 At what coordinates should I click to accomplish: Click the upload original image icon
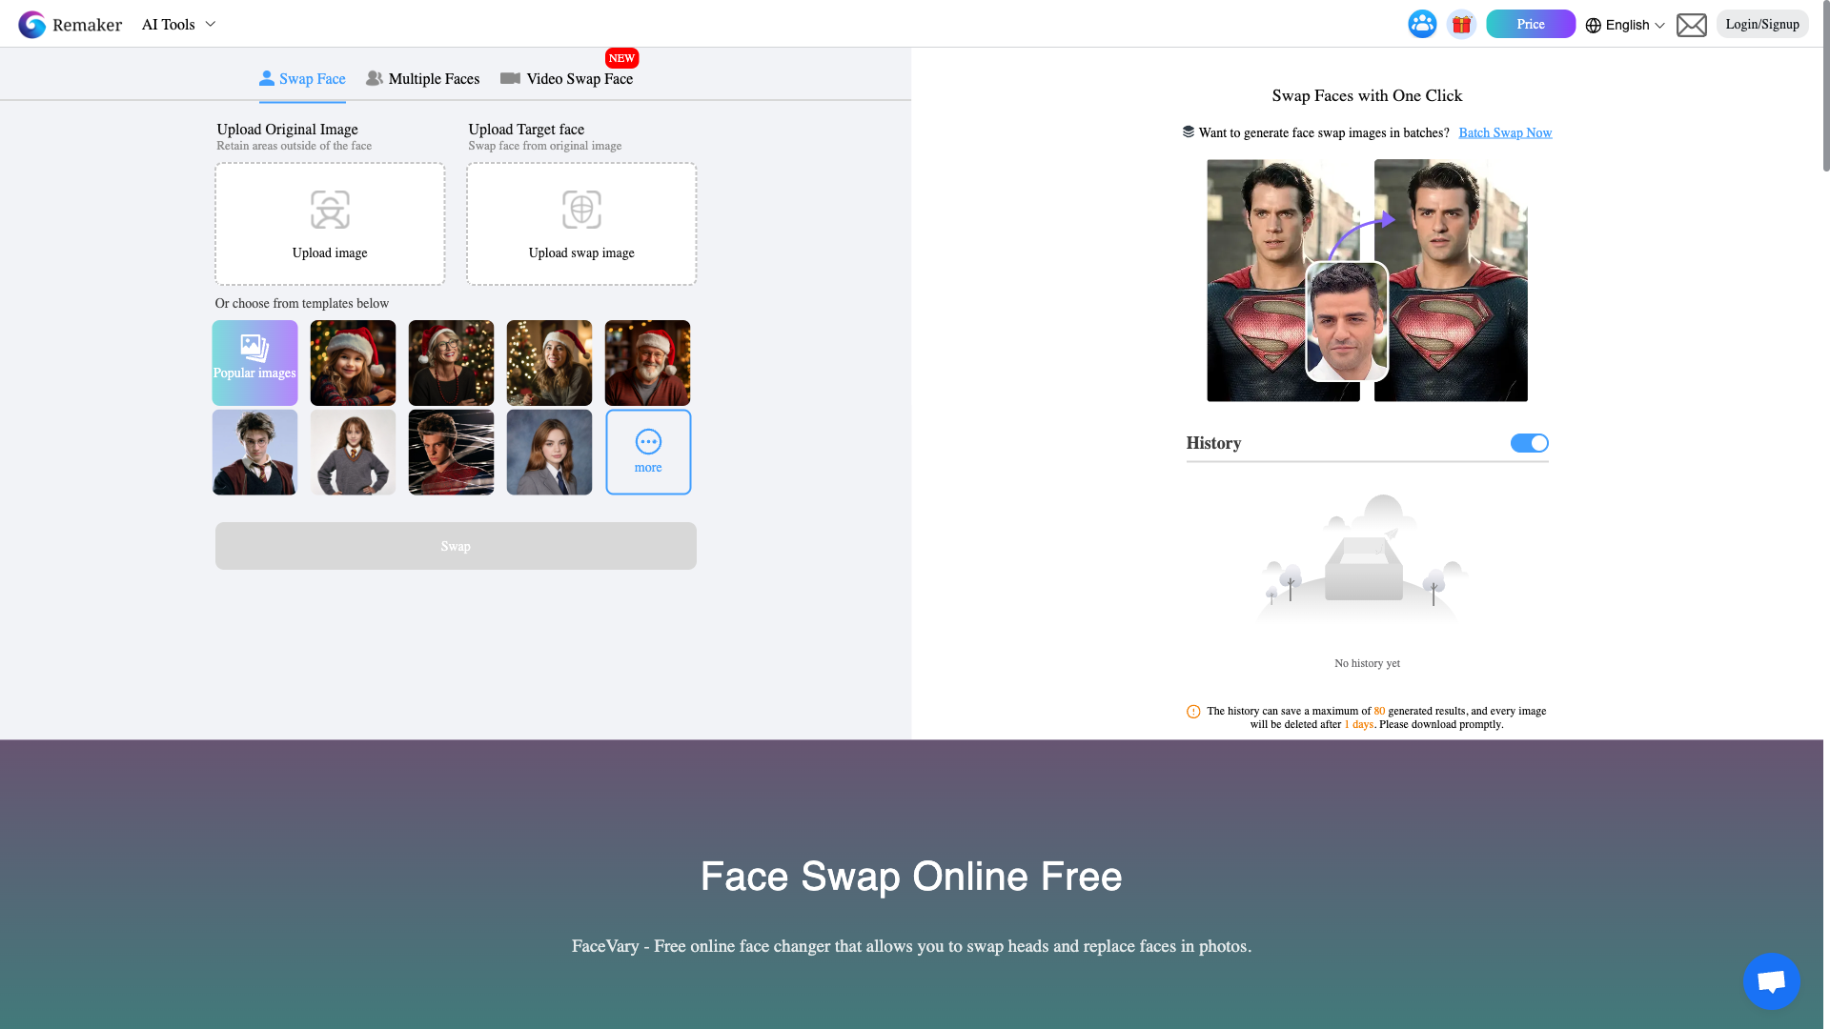[x=330, y=210]
